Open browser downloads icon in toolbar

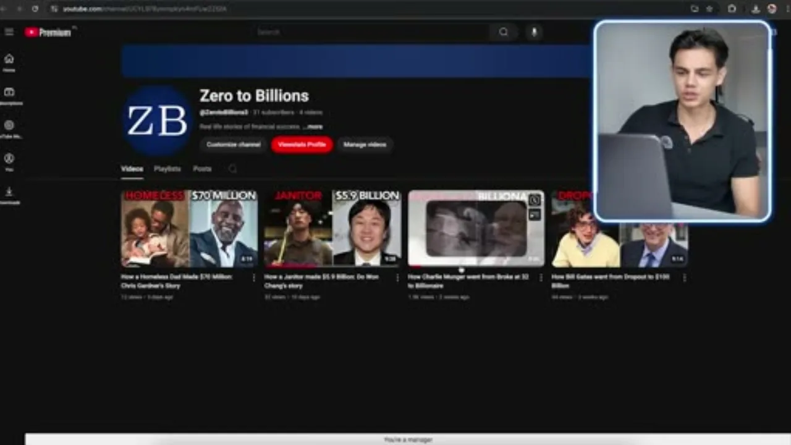[x=756, y=9]
